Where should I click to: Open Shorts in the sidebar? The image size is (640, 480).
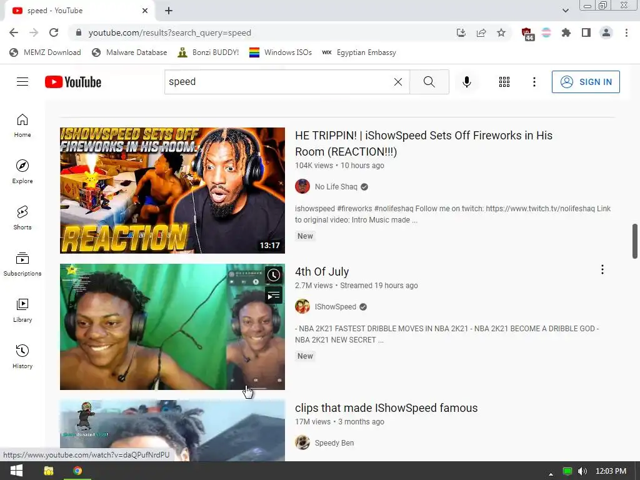(x=22, y=217)
